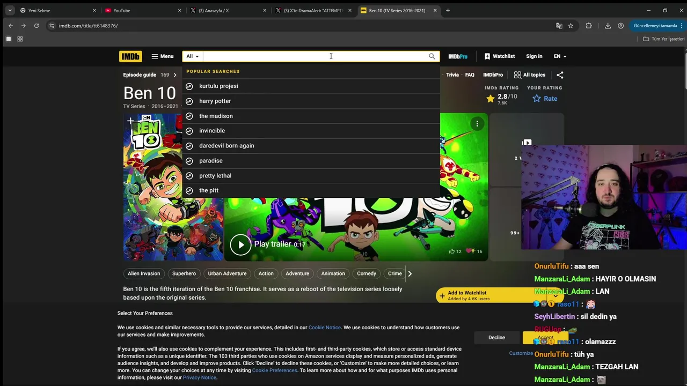
Task: Select the Action genre chip
Action: [266, 273]
